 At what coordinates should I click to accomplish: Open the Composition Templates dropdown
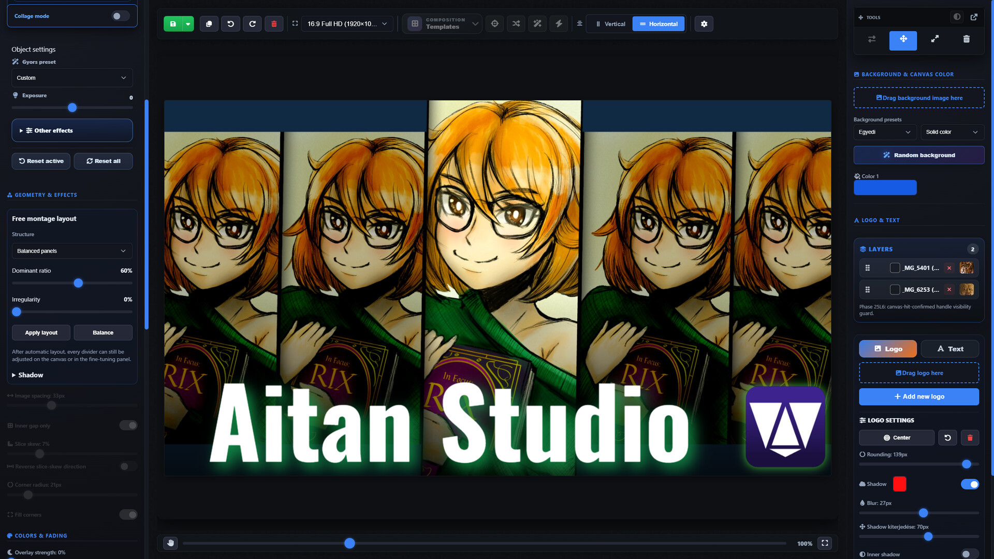pyautogui.click(x=443, y=24)
